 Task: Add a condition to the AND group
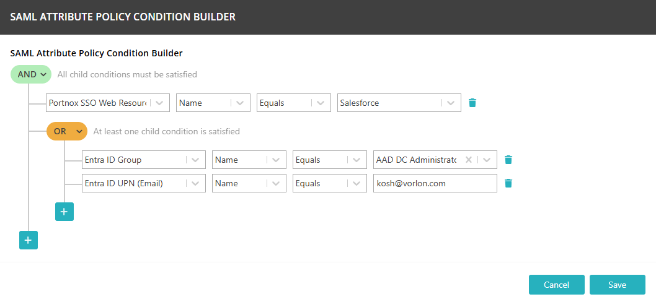click(29, 240)
